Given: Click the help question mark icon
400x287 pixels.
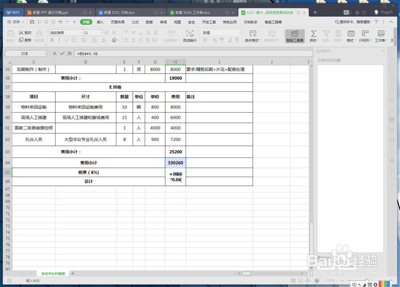Looking at the screenshot, I should (x=376, y=22).
